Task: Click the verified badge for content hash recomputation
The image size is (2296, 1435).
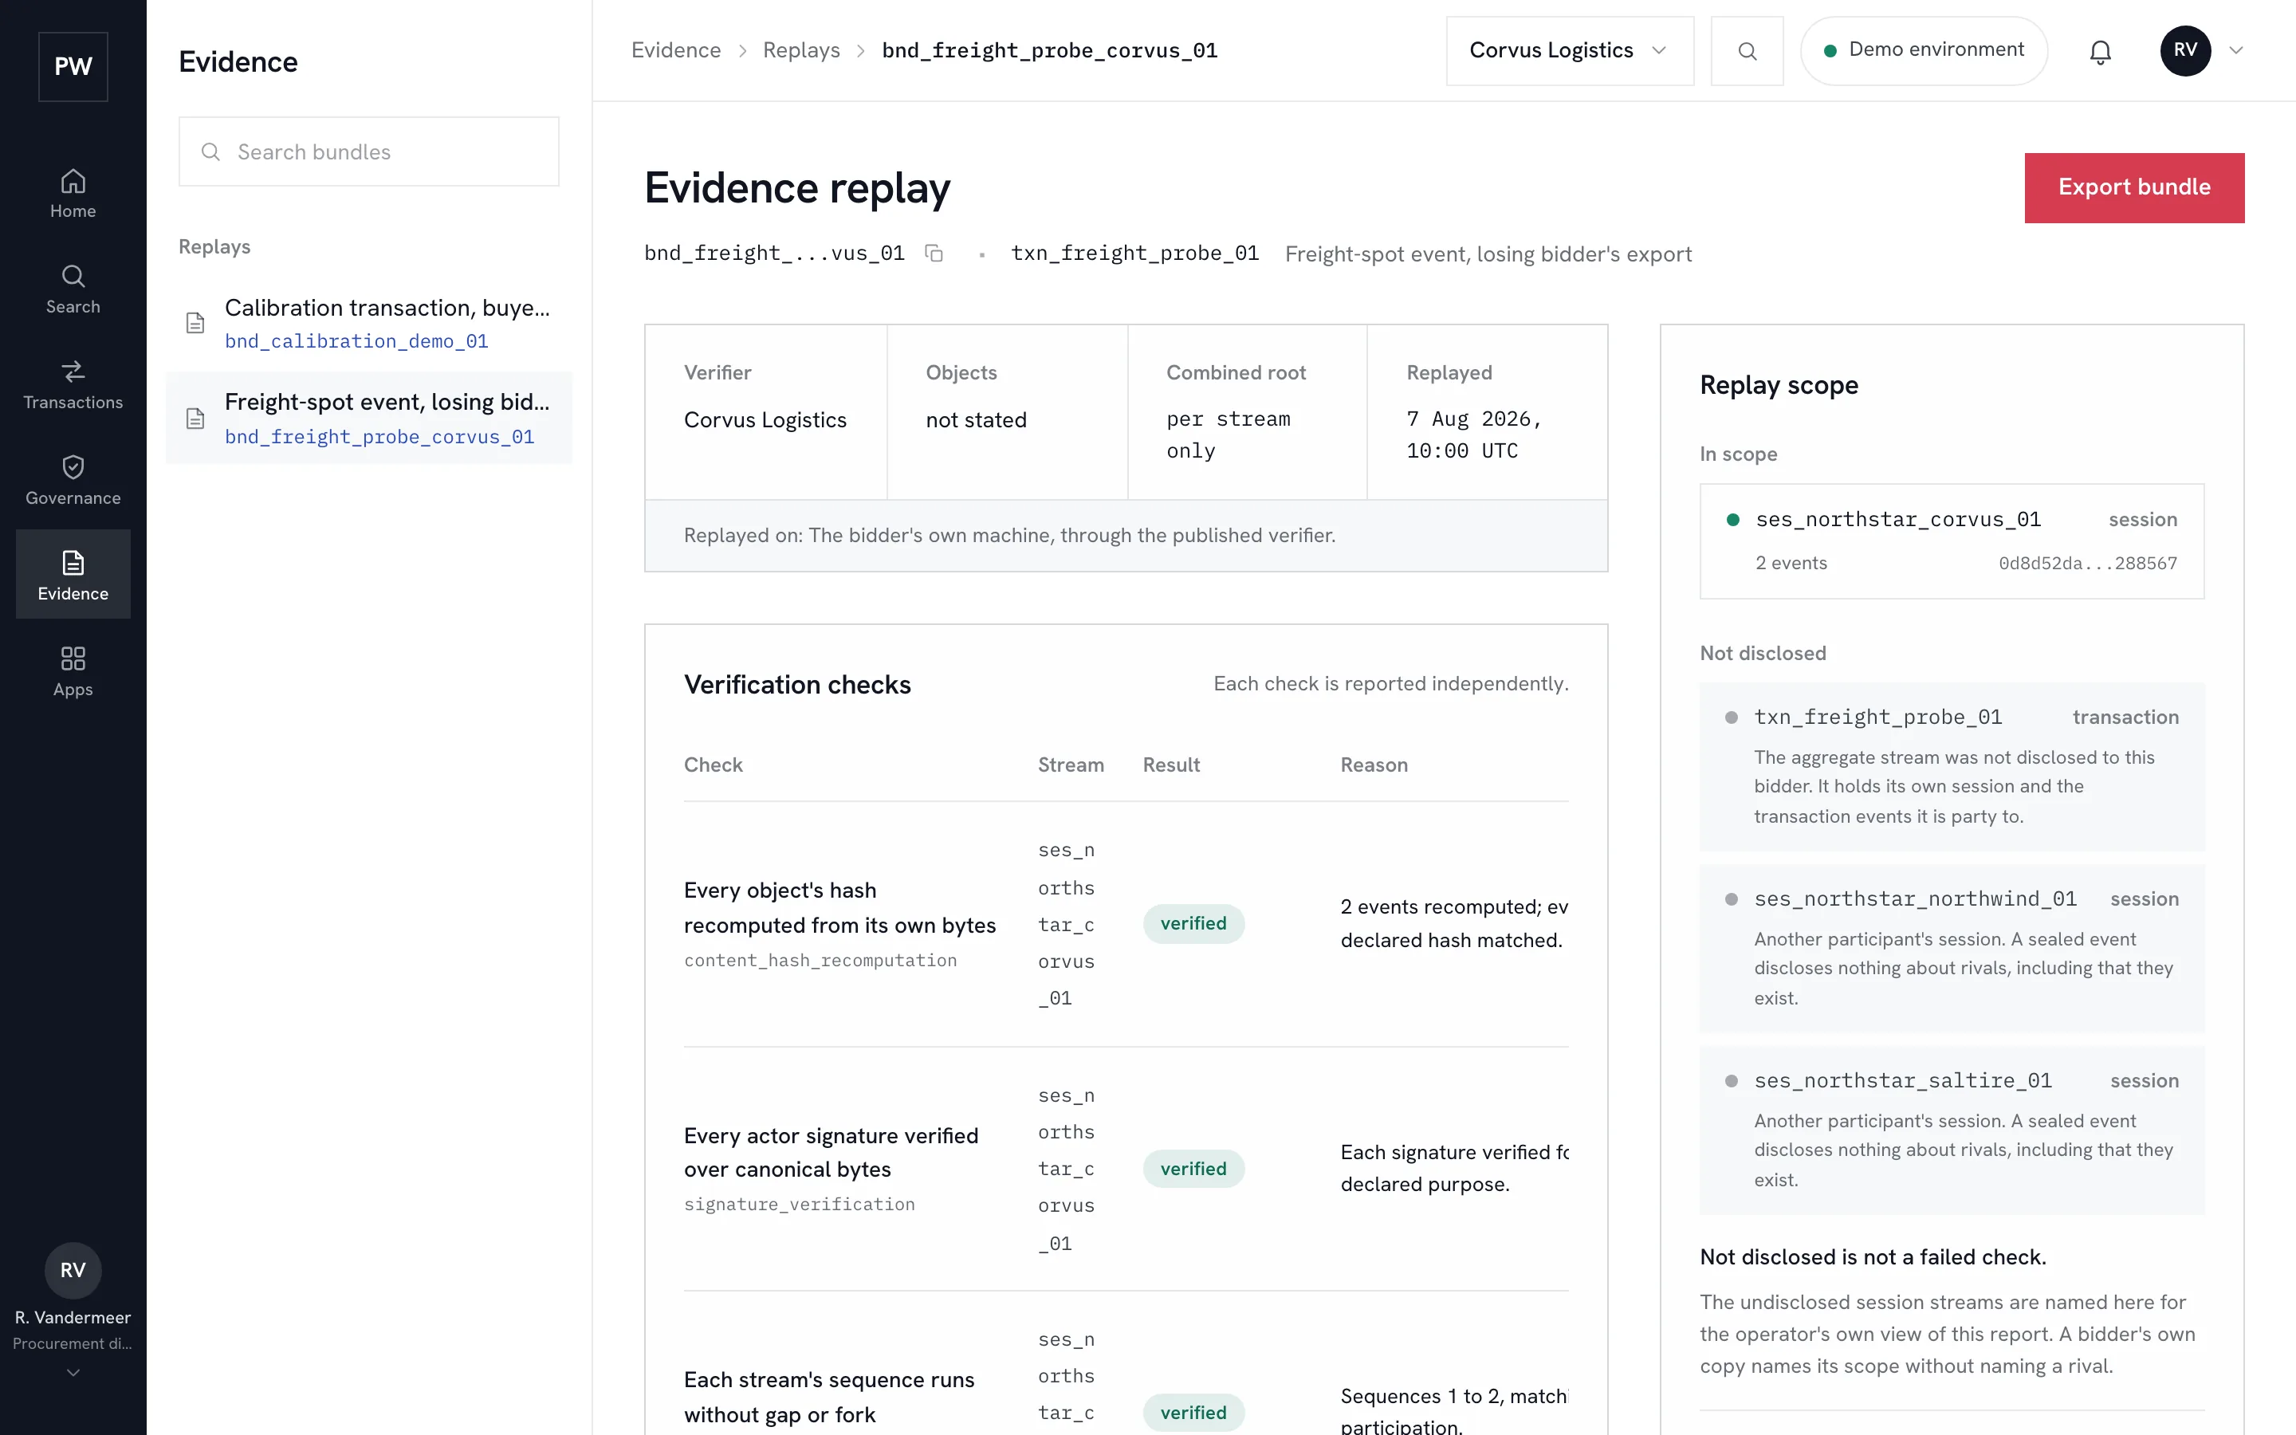Action: click(1193, 923)
